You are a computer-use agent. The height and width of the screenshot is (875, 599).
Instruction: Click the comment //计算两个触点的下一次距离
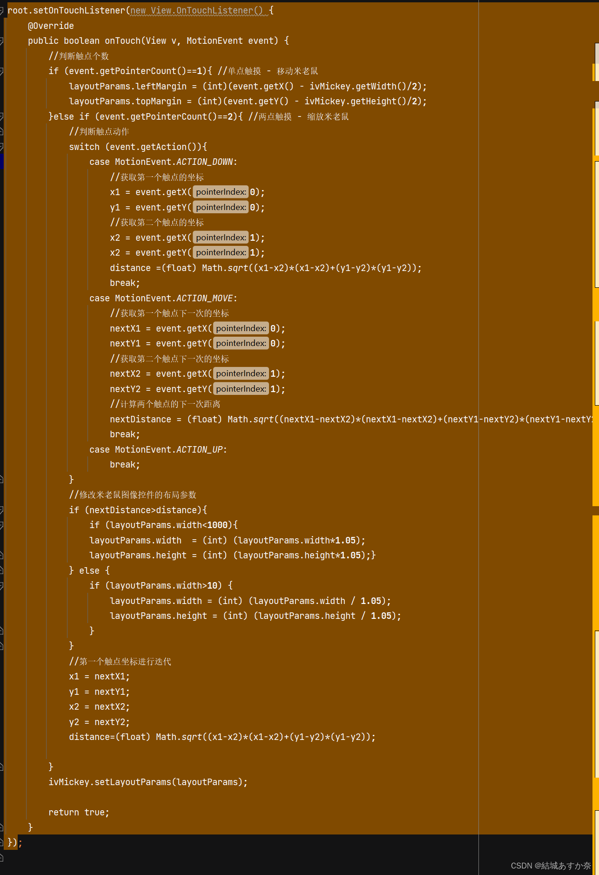[165, 404]
